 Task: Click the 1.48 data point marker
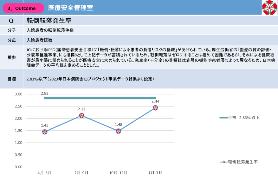118,131
